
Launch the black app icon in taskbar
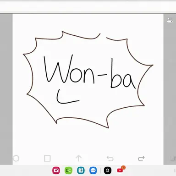tap(108, 170)
